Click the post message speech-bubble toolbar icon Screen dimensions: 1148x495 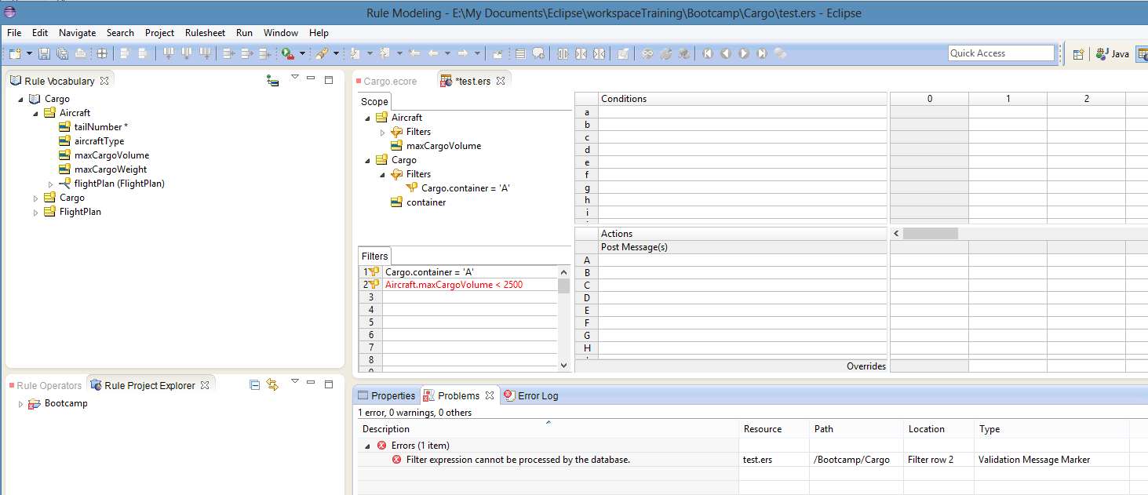pyautogui.click(x=538, y=53)
